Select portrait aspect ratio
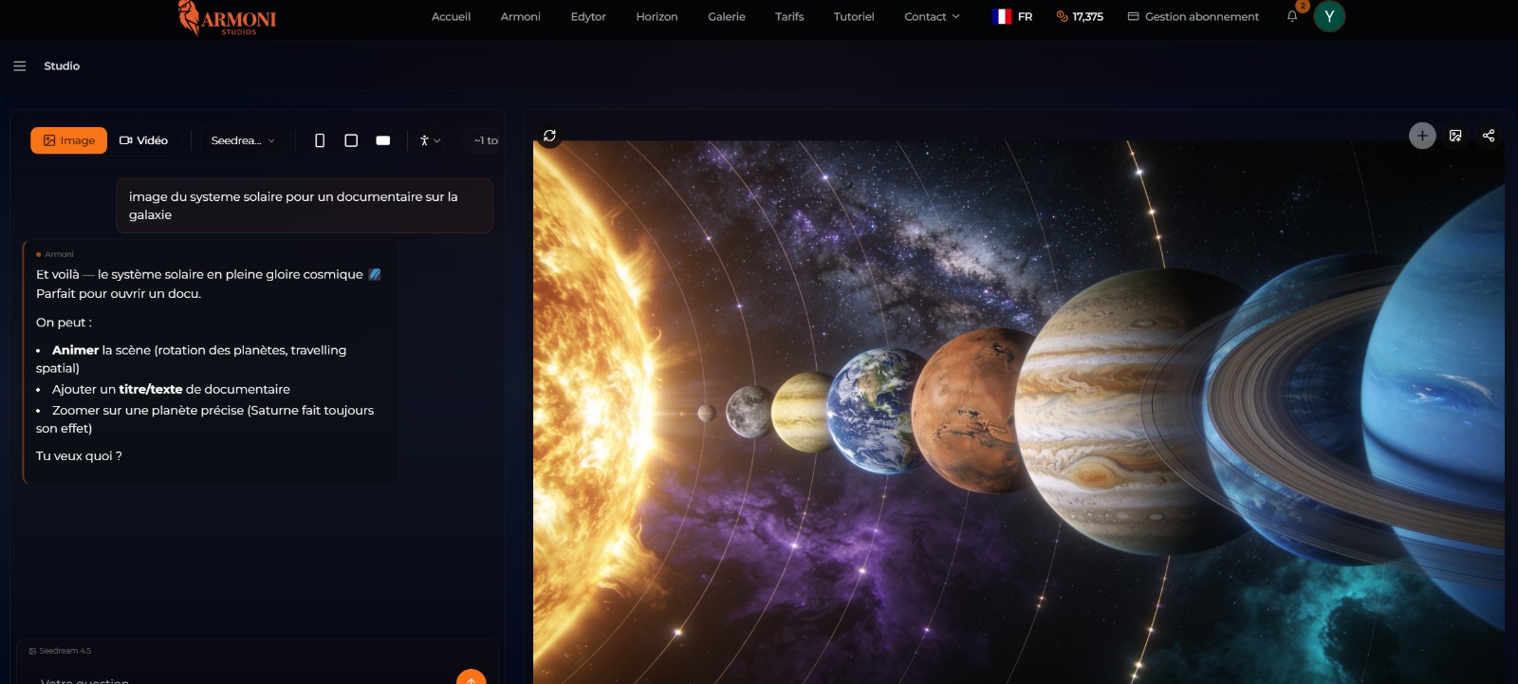The image size is (1518, 684). 320,140
